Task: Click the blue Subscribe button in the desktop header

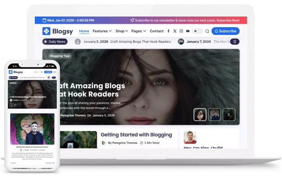Action: point(225,31)
